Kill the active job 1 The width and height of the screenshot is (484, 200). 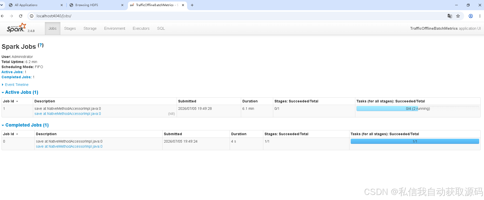click(x=172, y=114)
